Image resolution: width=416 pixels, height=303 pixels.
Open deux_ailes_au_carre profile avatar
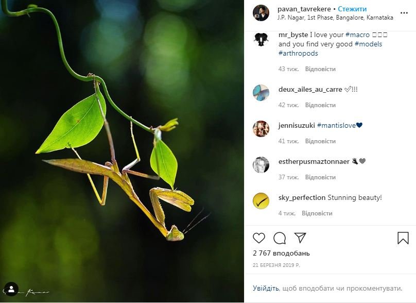261,93
